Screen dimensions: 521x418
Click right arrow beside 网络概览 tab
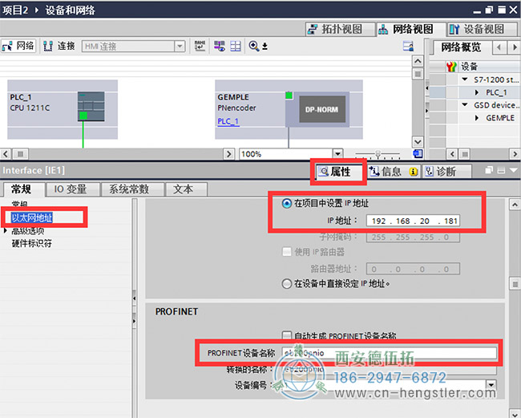(x=514, y=47)
